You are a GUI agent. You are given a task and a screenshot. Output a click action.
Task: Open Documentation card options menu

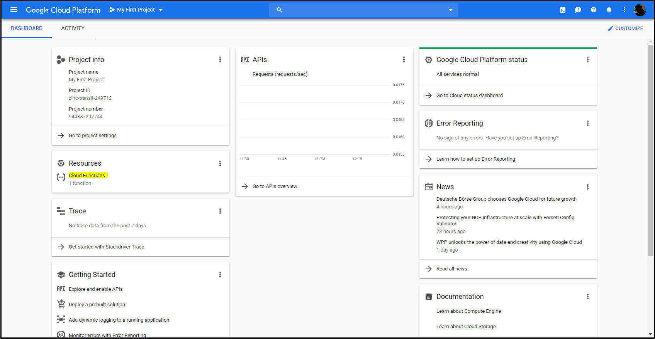pyautogui.click(x=588, y=297)
